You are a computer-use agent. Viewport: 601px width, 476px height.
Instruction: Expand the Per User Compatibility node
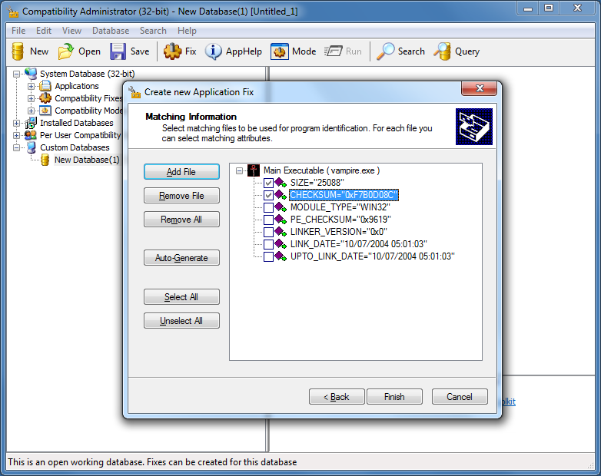[x=16, y=135]
